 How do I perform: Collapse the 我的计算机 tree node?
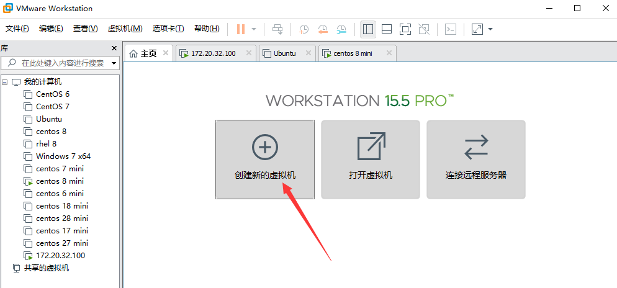(5, 82)
